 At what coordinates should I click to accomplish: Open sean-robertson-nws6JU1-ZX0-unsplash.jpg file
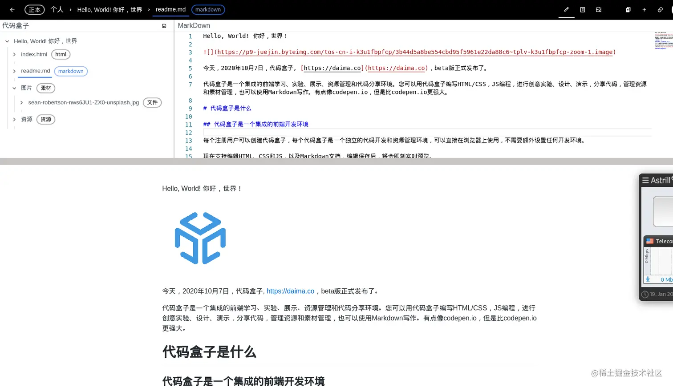point(84,102)
